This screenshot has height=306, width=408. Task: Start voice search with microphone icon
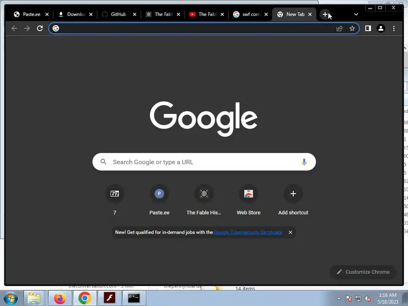point(304,162)
